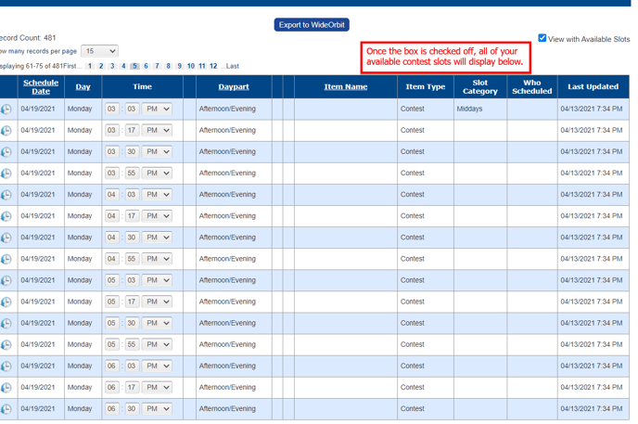
Task: Click the clock icon in the 05:03 PM row
Action: click(x=6, y=280)
